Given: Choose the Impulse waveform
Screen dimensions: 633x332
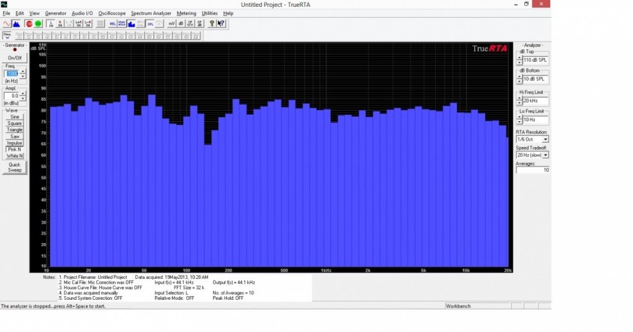Looking at the screenshot, I should click(15, 143).
